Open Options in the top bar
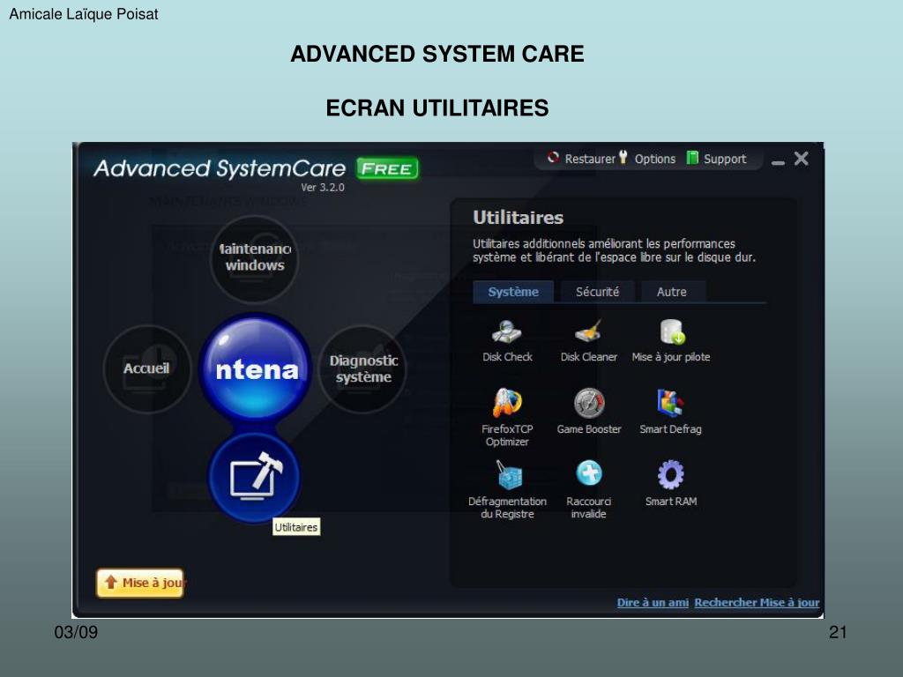 646,159
